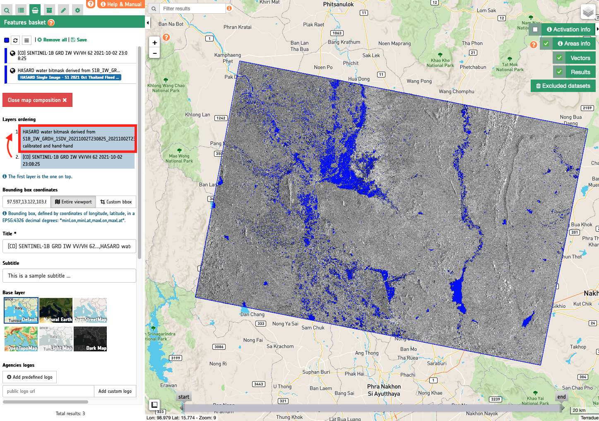599x421 pixels.
Task: Select the HASARD water bitmask basket entry
Action: click(70, 74)
